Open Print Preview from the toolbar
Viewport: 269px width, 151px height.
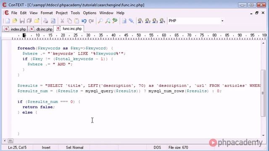point(53,21)
